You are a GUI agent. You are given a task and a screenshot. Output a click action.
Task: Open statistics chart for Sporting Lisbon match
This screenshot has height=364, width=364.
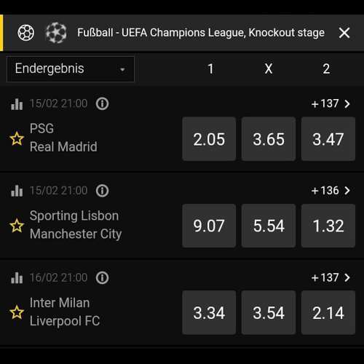(17, 191)
